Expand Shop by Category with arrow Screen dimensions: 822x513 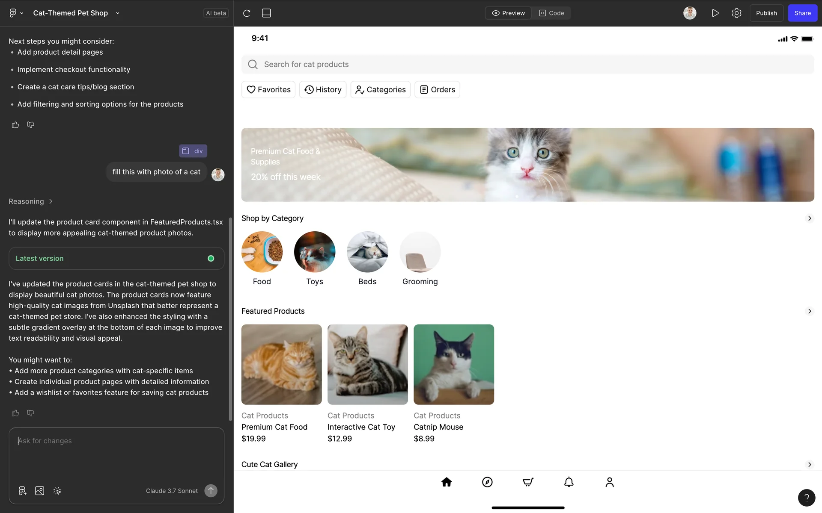pos(809,218)
